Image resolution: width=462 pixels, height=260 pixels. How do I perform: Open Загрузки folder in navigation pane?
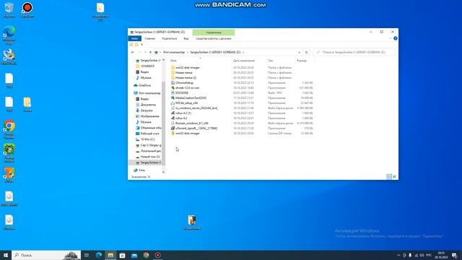click(x=147, y=110)
